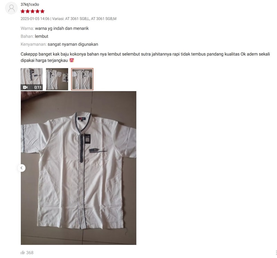Viewport: 277px width, 258px height.
Task: Open the three-dot more options menu
Action: [x=276, y=253]
